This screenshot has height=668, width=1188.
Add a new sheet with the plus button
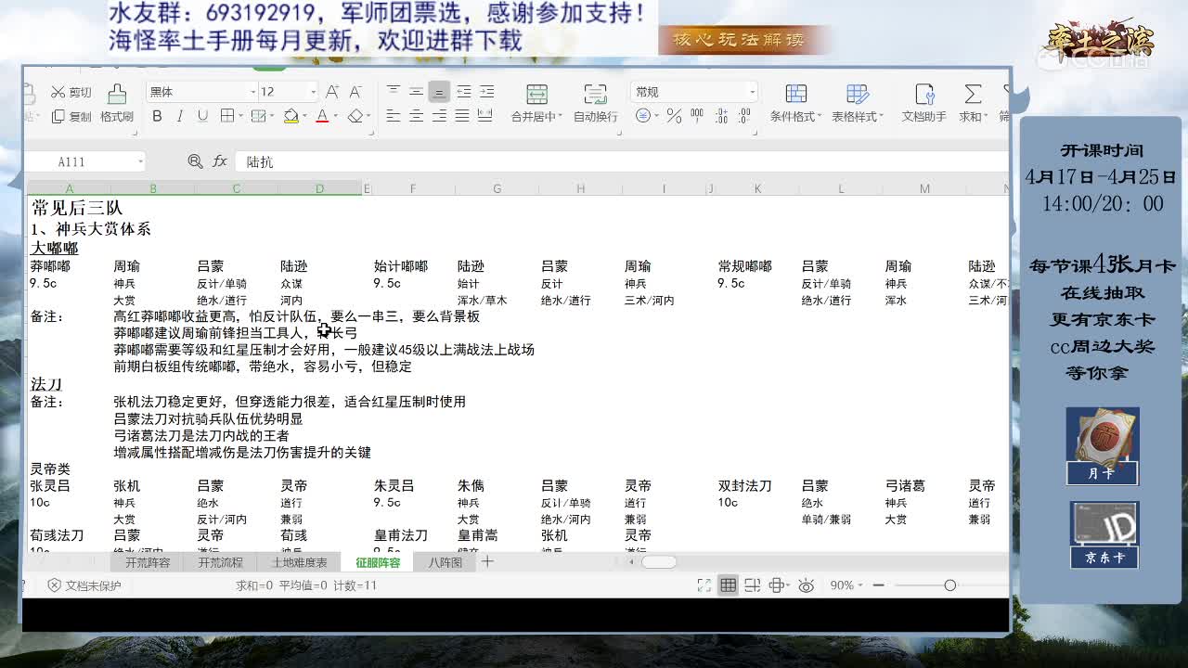click(x=487, y=561)
